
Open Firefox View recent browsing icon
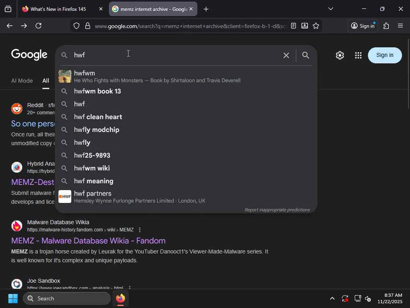tap(8, 9)
